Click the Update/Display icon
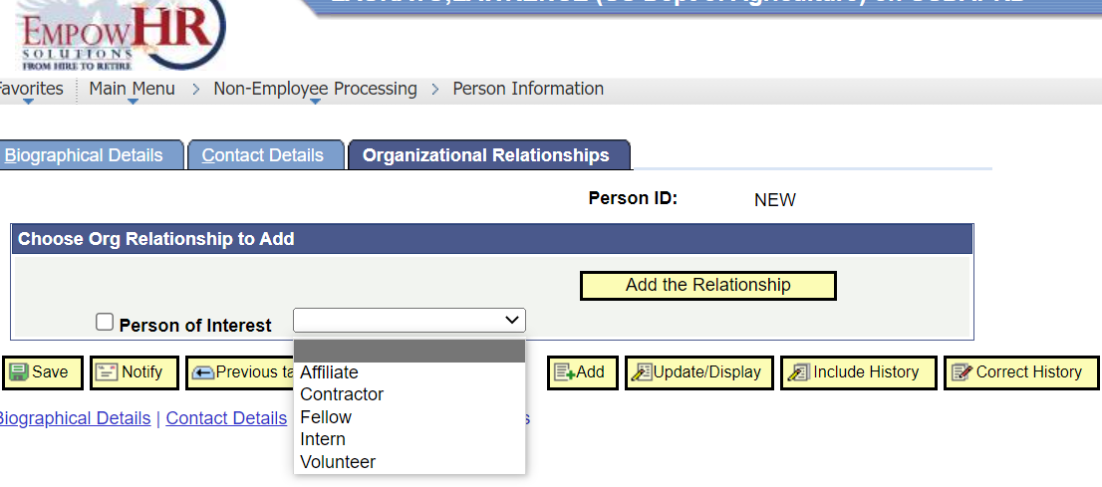 642,372
